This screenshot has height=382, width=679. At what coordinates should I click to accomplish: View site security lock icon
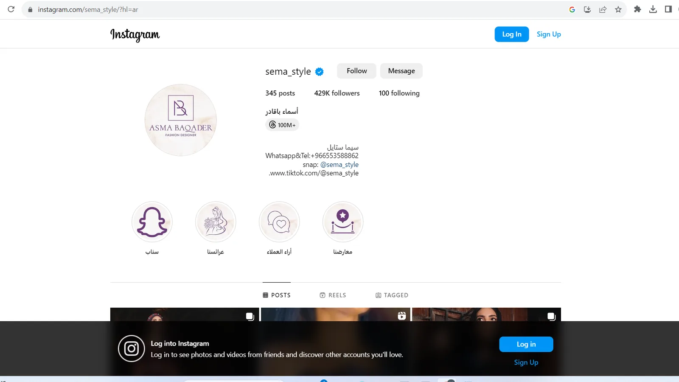pyautogui.click(x=30, y=9)
